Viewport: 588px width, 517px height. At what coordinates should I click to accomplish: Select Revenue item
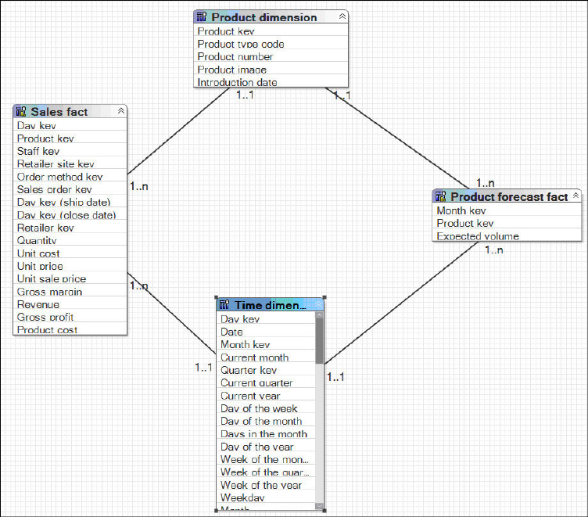pyautogui.click(x=70, y=304)
